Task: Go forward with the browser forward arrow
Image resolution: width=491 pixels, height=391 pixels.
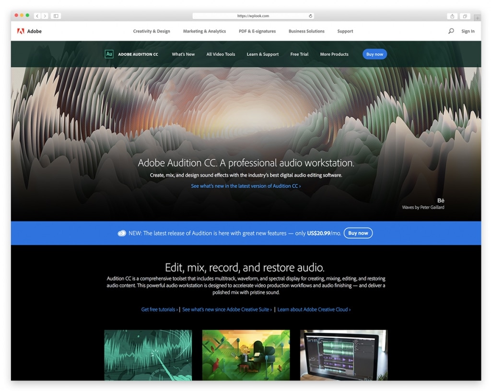Action: [x=45, y=16]
